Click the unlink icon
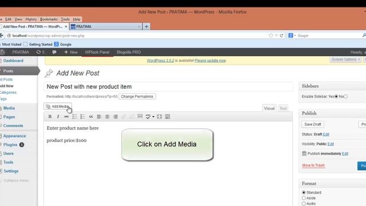This screenshot has height=206, width=366. point(132,117)
